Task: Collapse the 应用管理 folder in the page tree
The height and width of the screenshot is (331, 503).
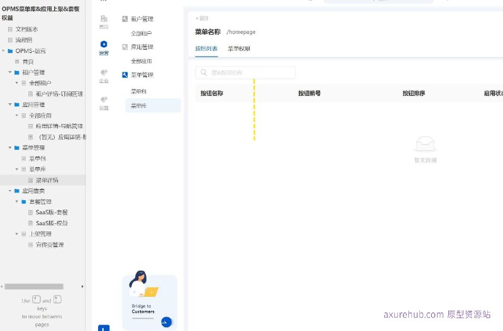Action: coord(10,104)
